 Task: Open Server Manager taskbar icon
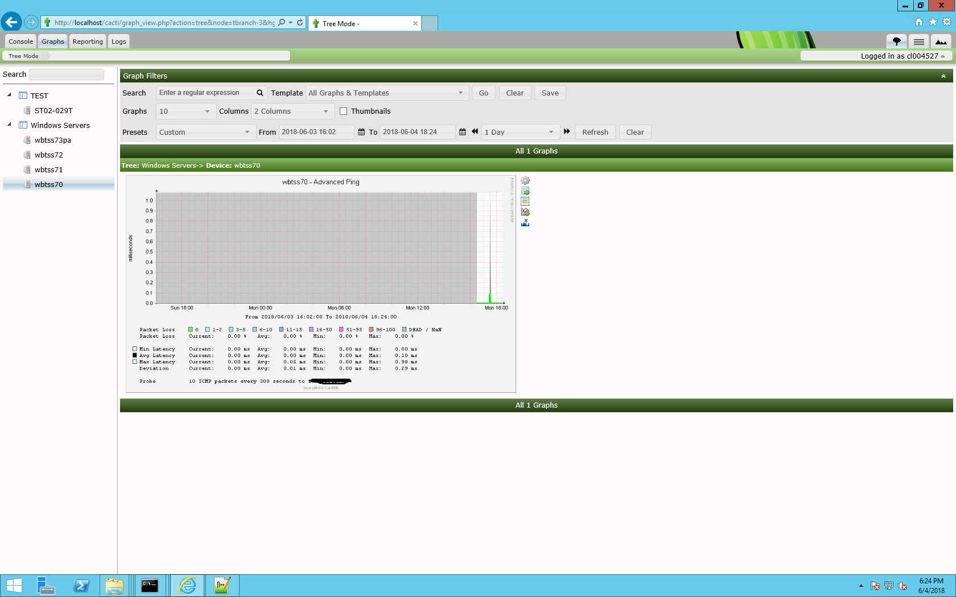click(x=46, y=586)
